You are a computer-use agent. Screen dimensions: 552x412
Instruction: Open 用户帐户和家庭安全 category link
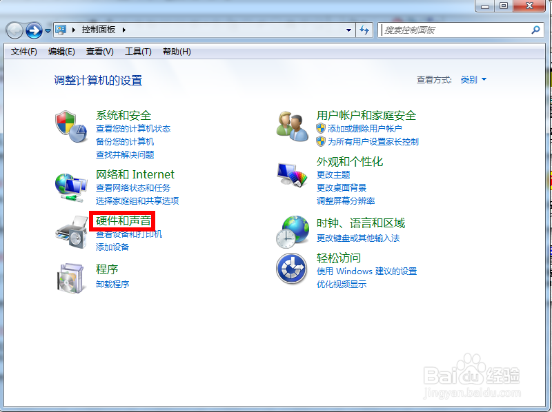pyautogui.click(x=366, y=115)
